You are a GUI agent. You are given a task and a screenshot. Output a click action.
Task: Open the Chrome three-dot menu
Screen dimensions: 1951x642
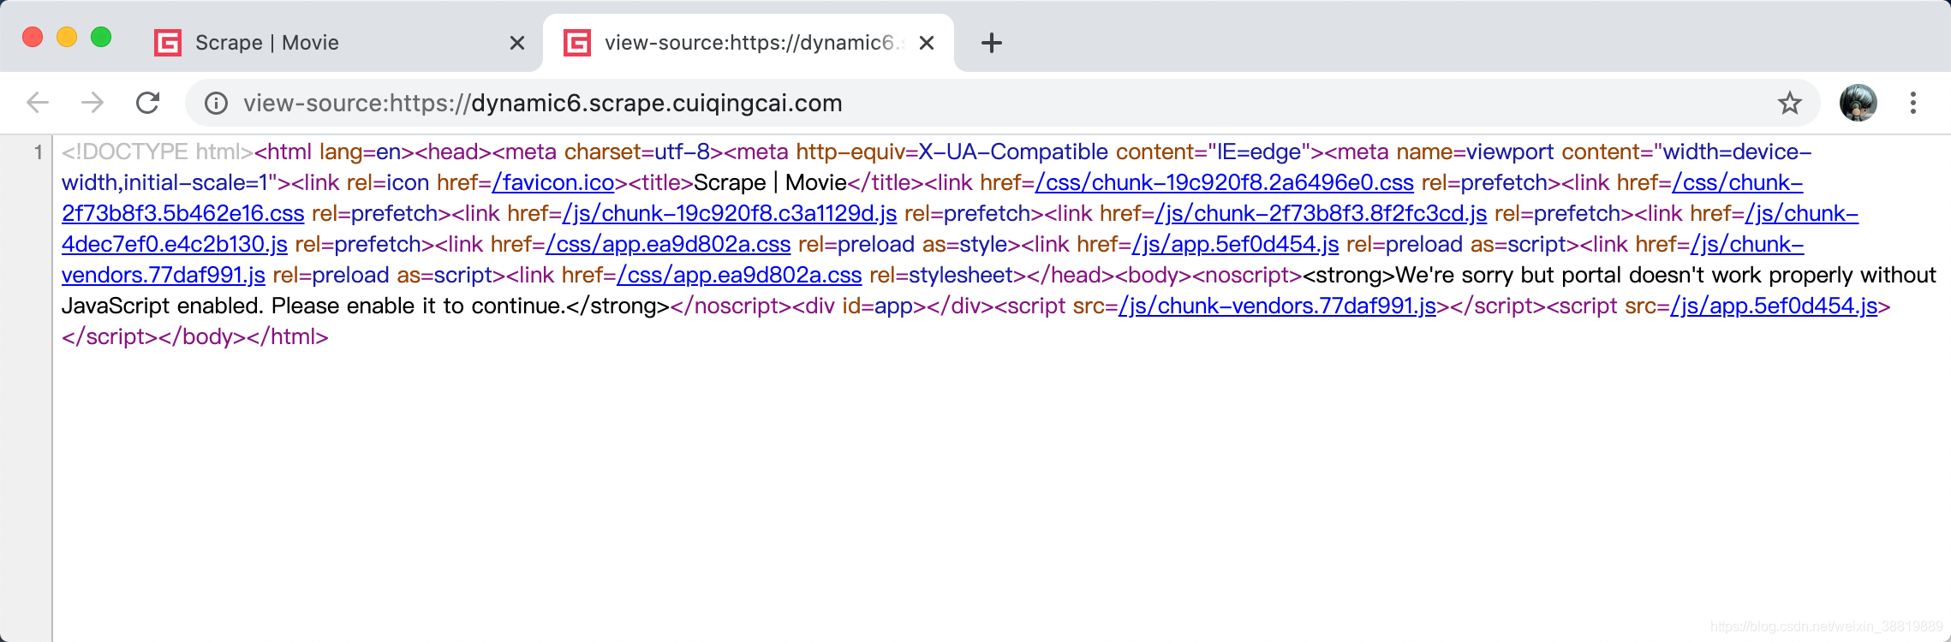[1912, 103]
